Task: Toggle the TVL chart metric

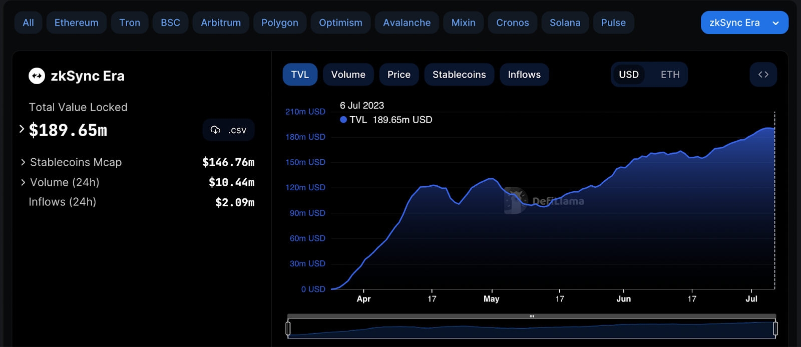Action: 300,75
